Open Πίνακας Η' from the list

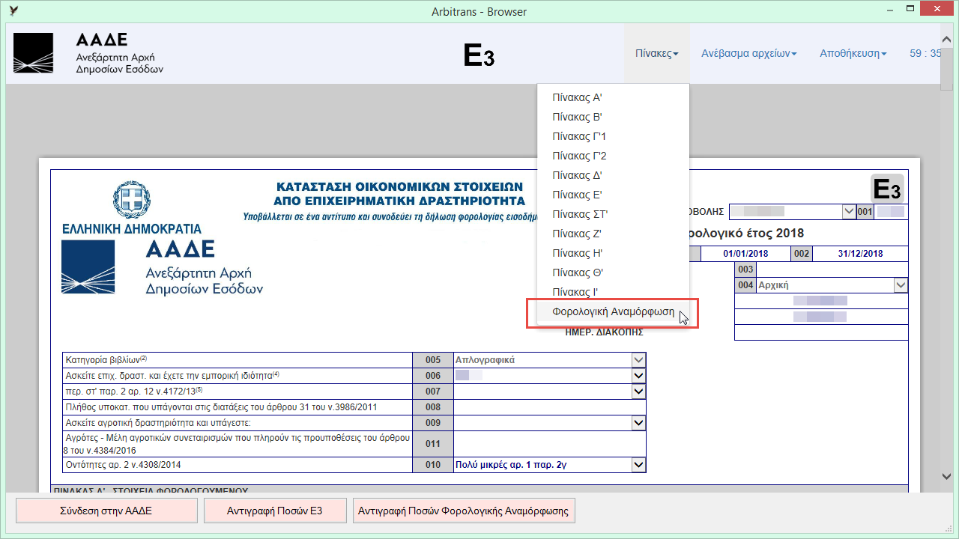coord(613,253)
